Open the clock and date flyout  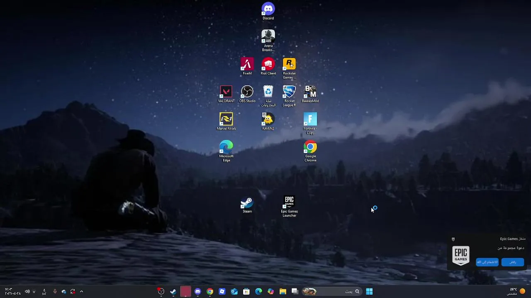click(12, 291)
